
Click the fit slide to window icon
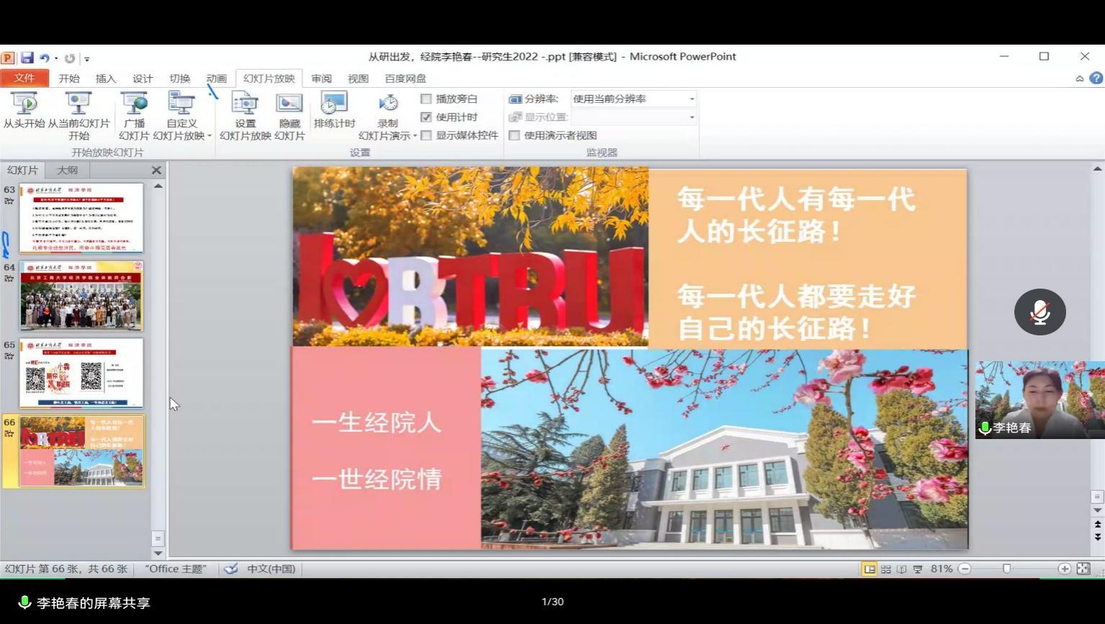(x=1083, y=569)
